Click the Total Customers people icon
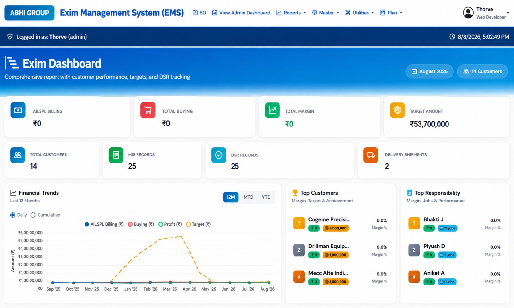The height and width of the screenshot is (308, 514). point(18,155)
